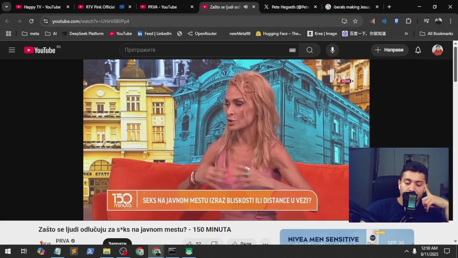Viewport: 458px width, 258px height.
Task: Open the tab search dropdown arrow
Action: 6,7
